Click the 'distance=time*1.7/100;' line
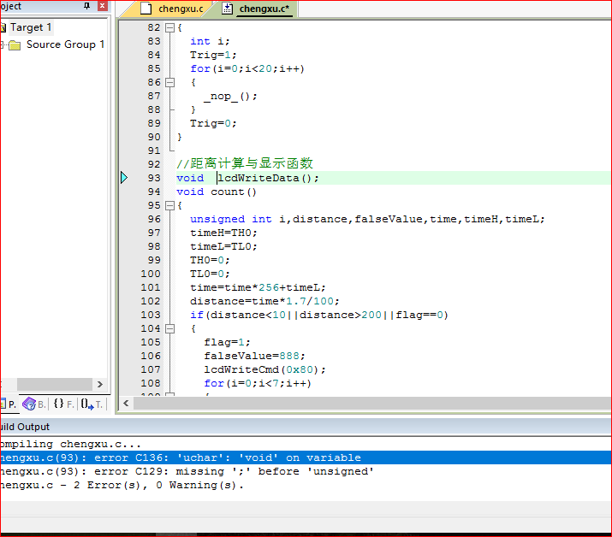This screenshot has width=612, height=537. [x=264, y=301]
